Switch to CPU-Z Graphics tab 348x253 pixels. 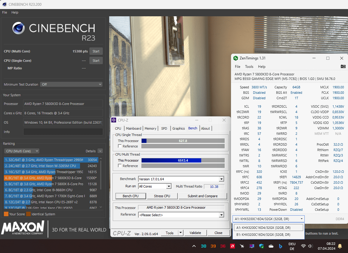click(178, 128)
